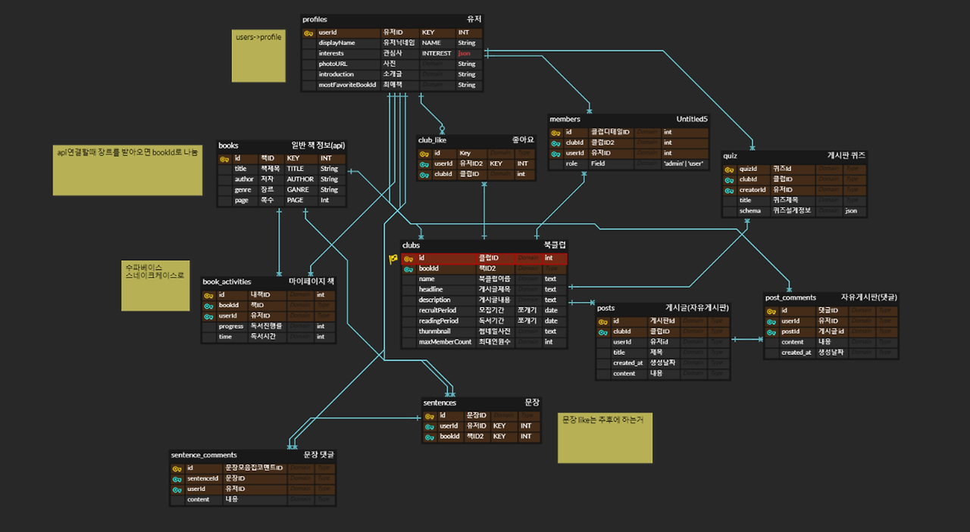This screenshot has width=970, height=532.
Task: Click the foreign key icon for post_comments postId
Action: pyautogui.click(x=771, y=331)
